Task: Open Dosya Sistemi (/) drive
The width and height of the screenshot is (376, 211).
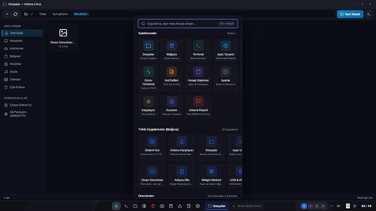Action: [22, 105]
